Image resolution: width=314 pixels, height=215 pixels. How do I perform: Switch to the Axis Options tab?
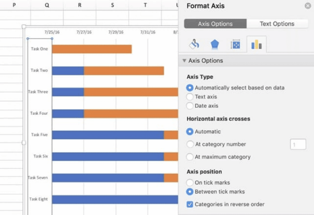tap(215, 24)
